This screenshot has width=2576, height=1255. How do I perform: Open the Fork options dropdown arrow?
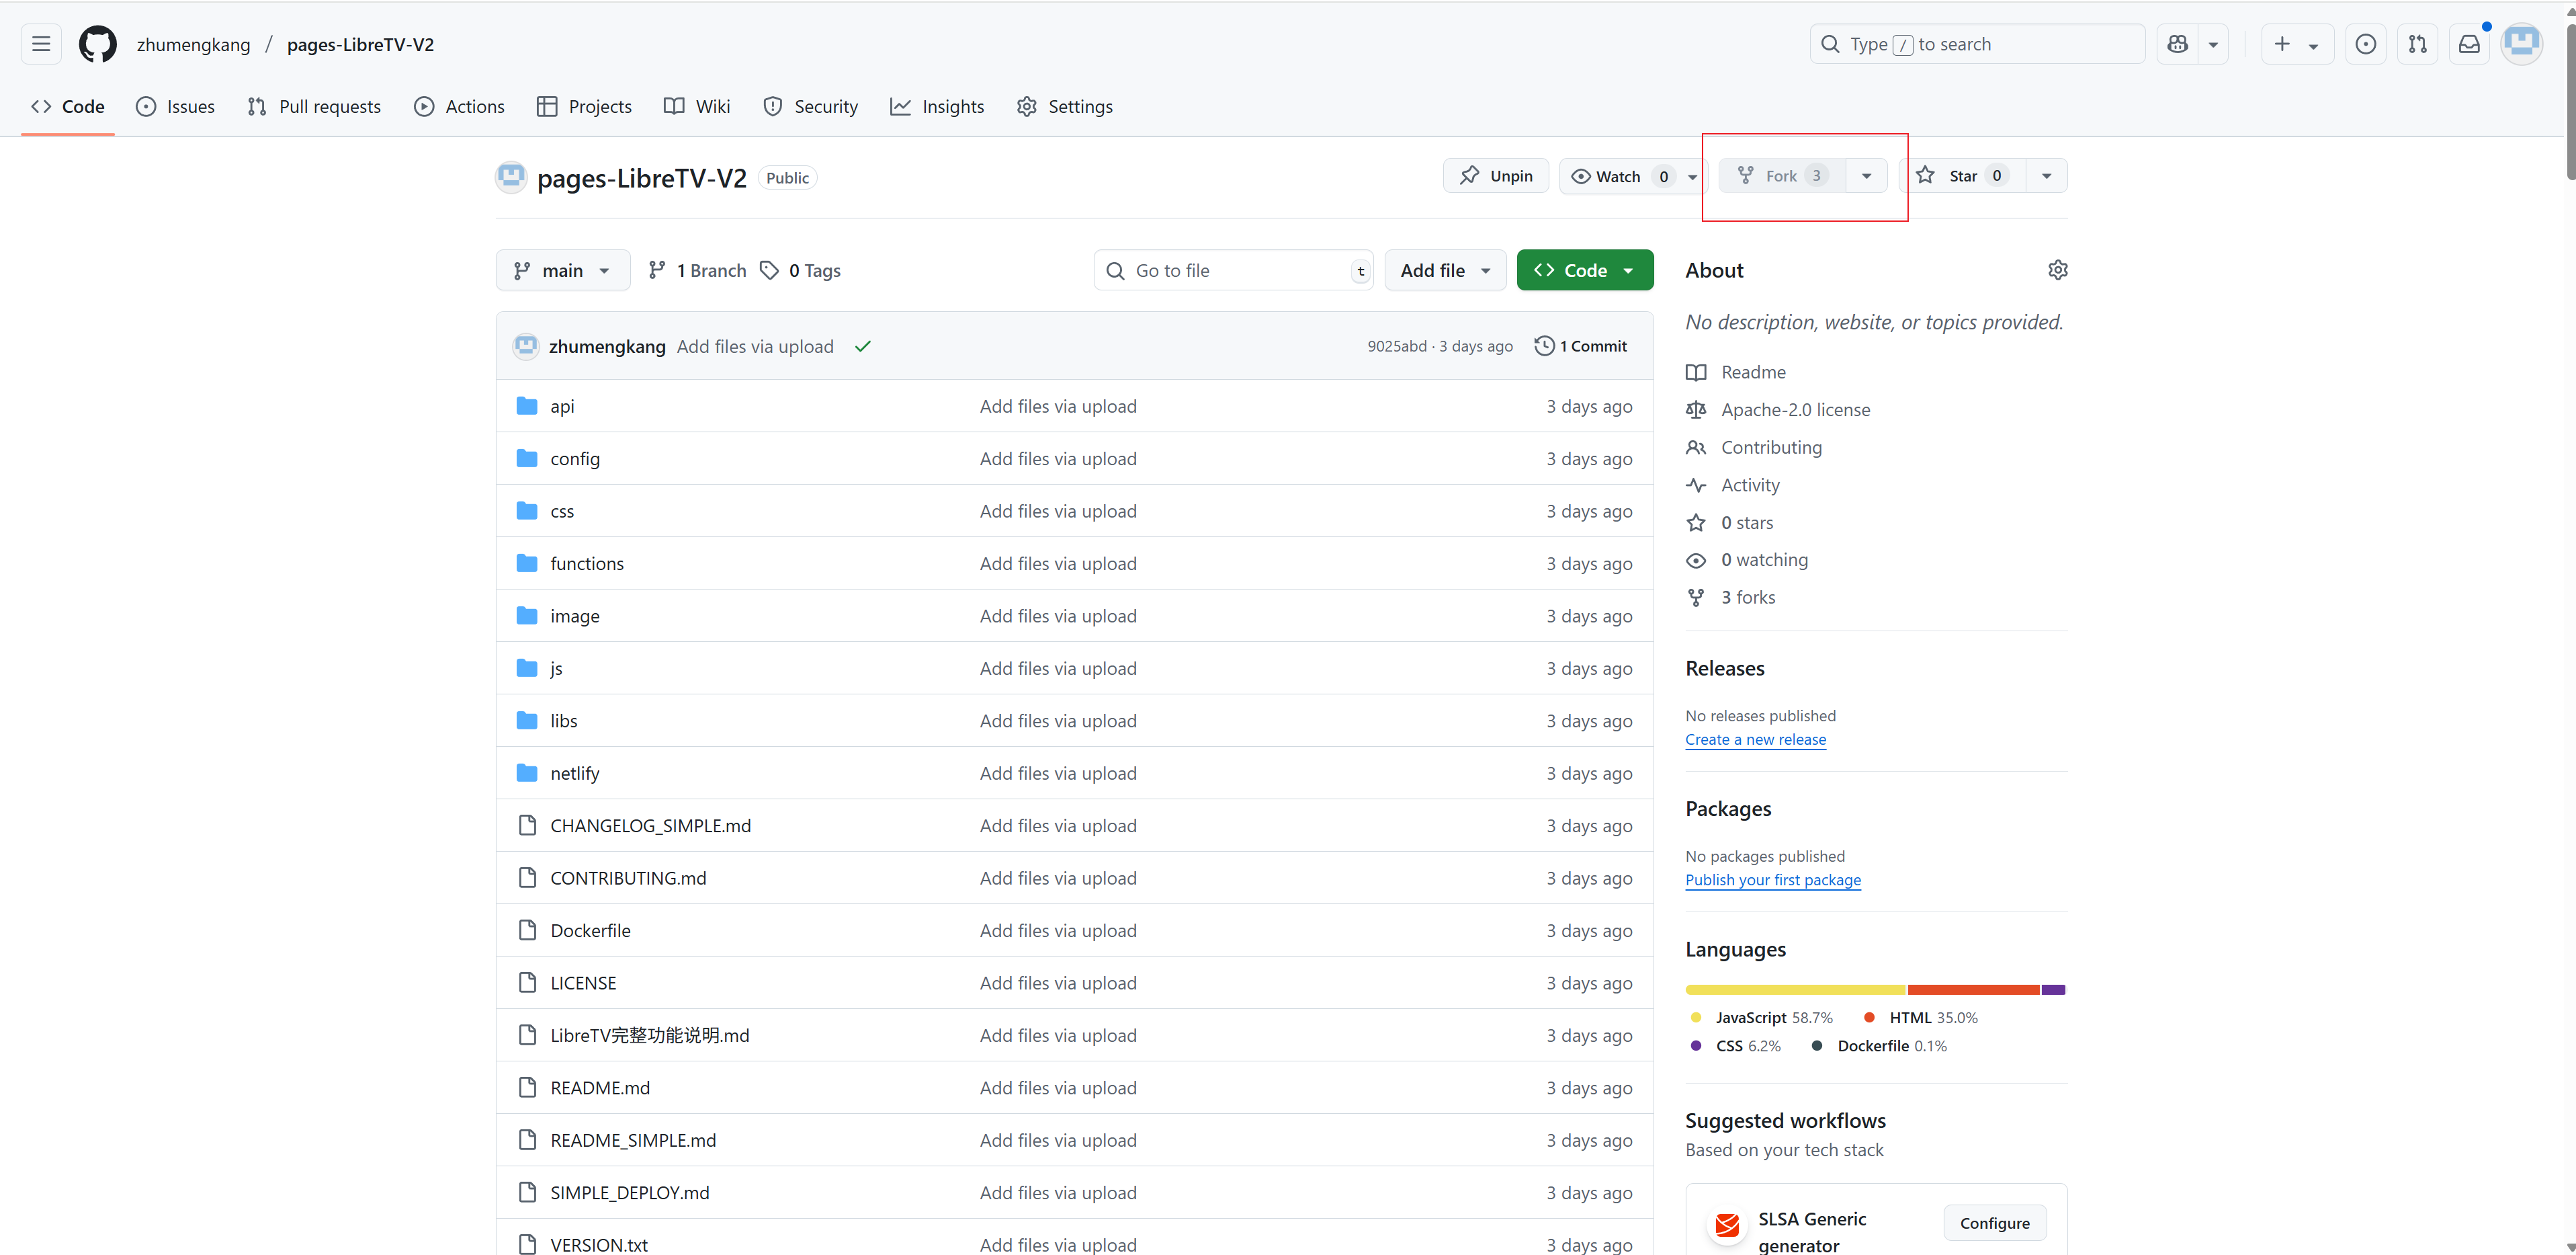[x=1866, y=176]
